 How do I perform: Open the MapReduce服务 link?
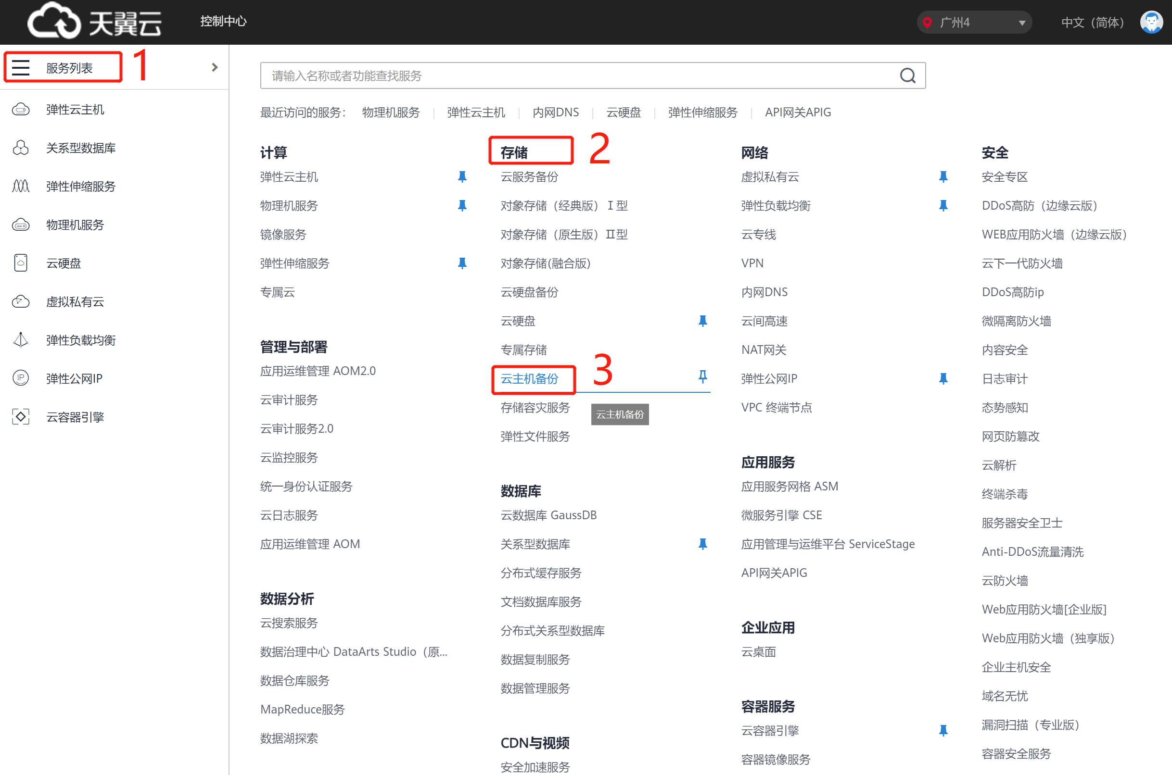(x=303, y=709)
